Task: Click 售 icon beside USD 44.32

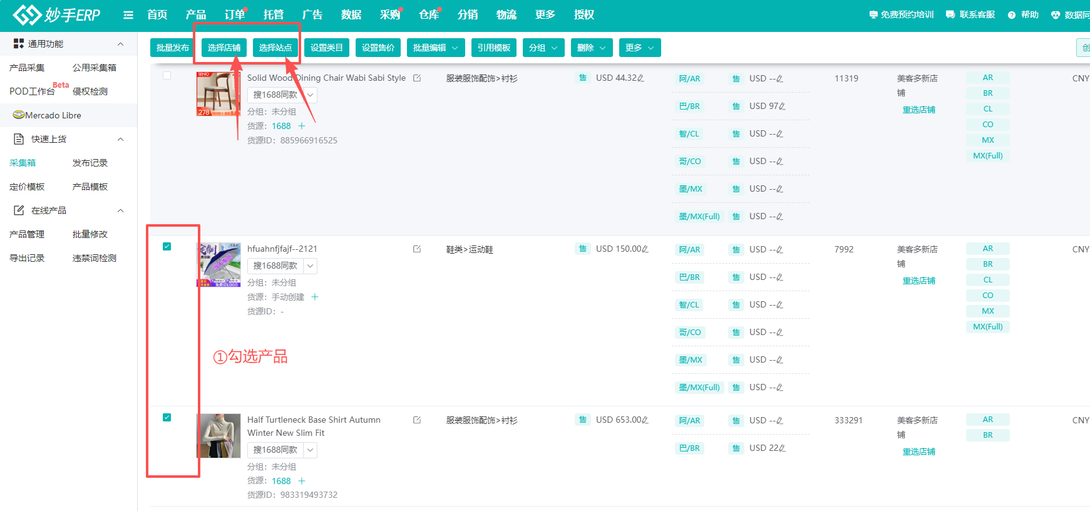Action: [583, 78]
